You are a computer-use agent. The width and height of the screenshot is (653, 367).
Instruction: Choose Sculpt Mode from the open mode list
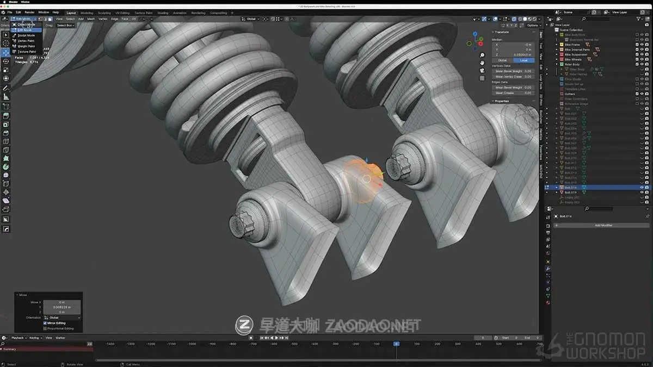26,35
